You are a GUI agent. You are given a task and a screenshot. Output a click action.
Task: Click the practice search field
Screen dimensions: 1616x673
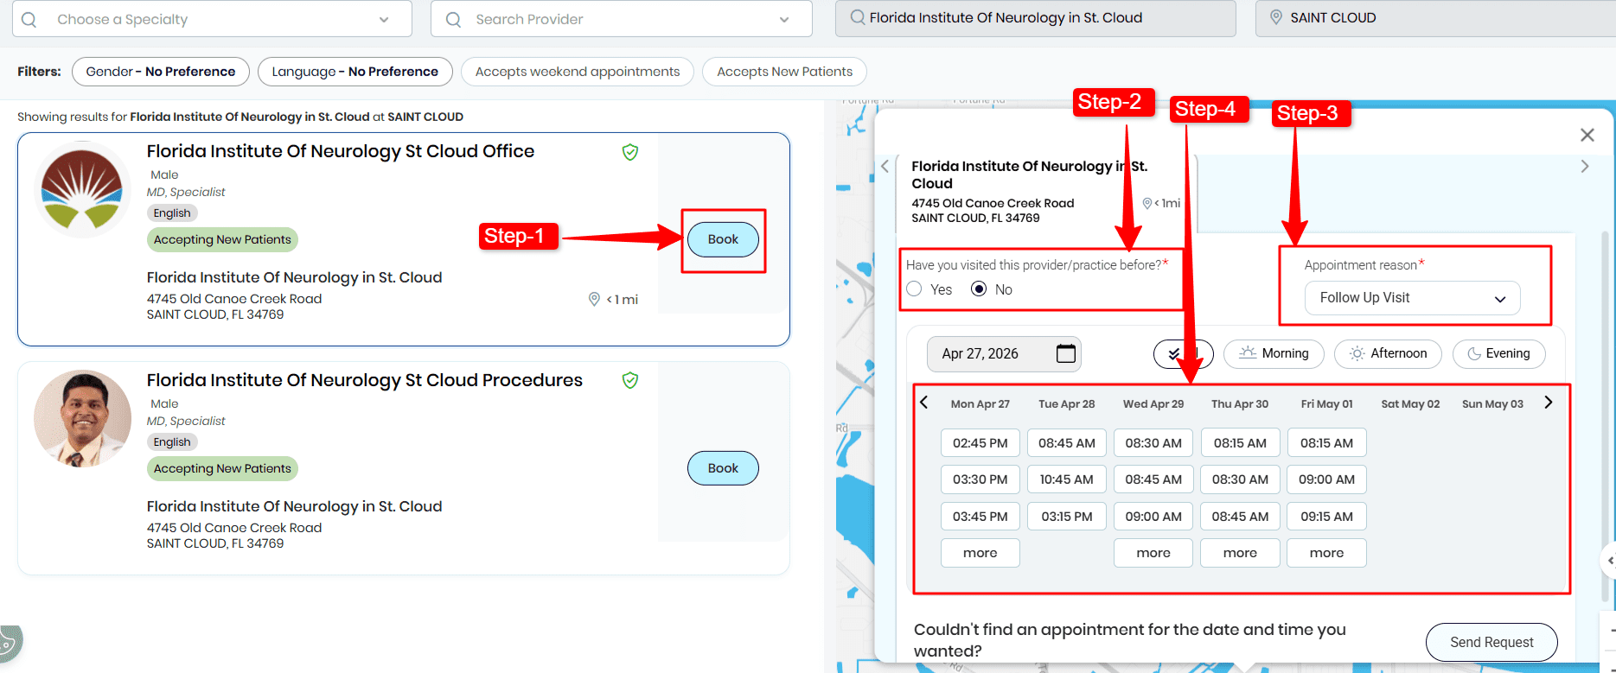coord(1035,17)
